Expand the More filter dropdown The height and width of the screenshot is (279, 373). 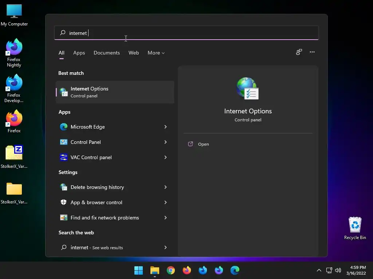pyautogui.click(x=156, y=53)
